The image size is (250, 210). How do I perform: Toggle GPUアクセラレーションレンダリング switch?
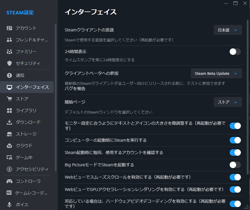(235, 189)
